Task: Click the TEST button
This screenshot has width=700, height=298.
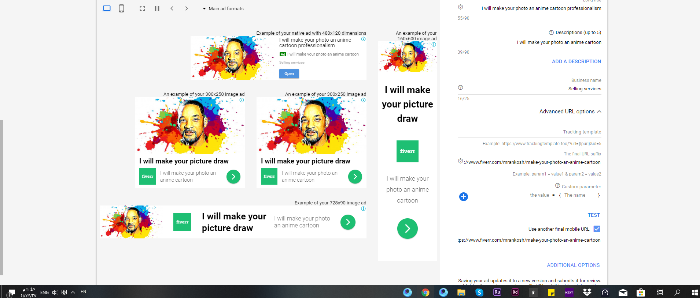Action: click(x=593, y=215)
